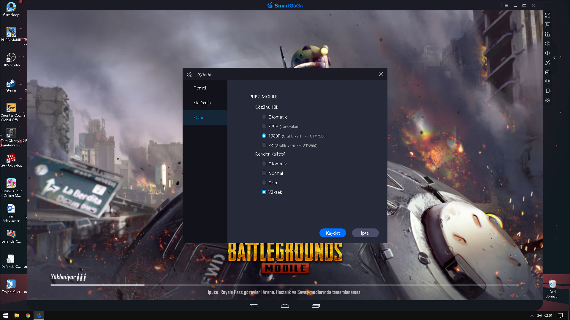Screen dimensions: 570x320
Task: Toggle fullscreen in SmartGaGa sidebar
Action: tap(548, 15)
